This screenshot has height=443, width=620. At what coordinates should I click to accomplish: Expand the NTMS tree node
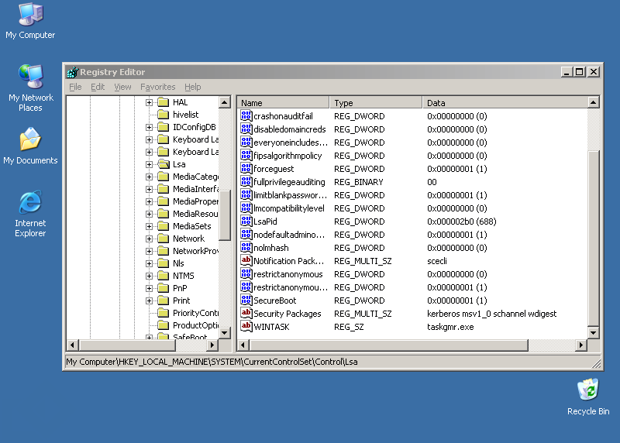click(149, 276)
